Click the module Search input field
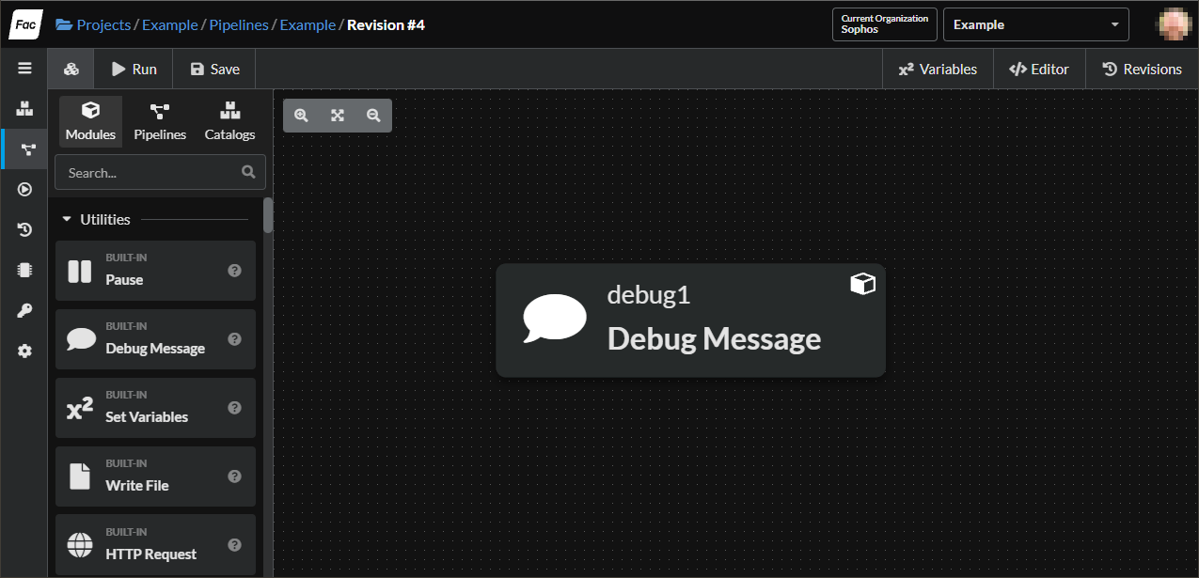This screenshot has width=1199, height=578. coord(150,173)
